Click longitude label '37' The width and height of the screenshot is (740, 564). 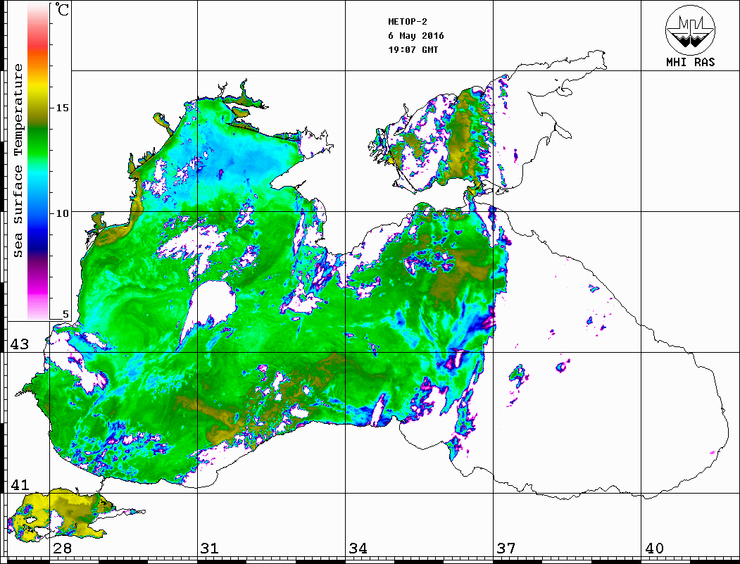point(506,549)
